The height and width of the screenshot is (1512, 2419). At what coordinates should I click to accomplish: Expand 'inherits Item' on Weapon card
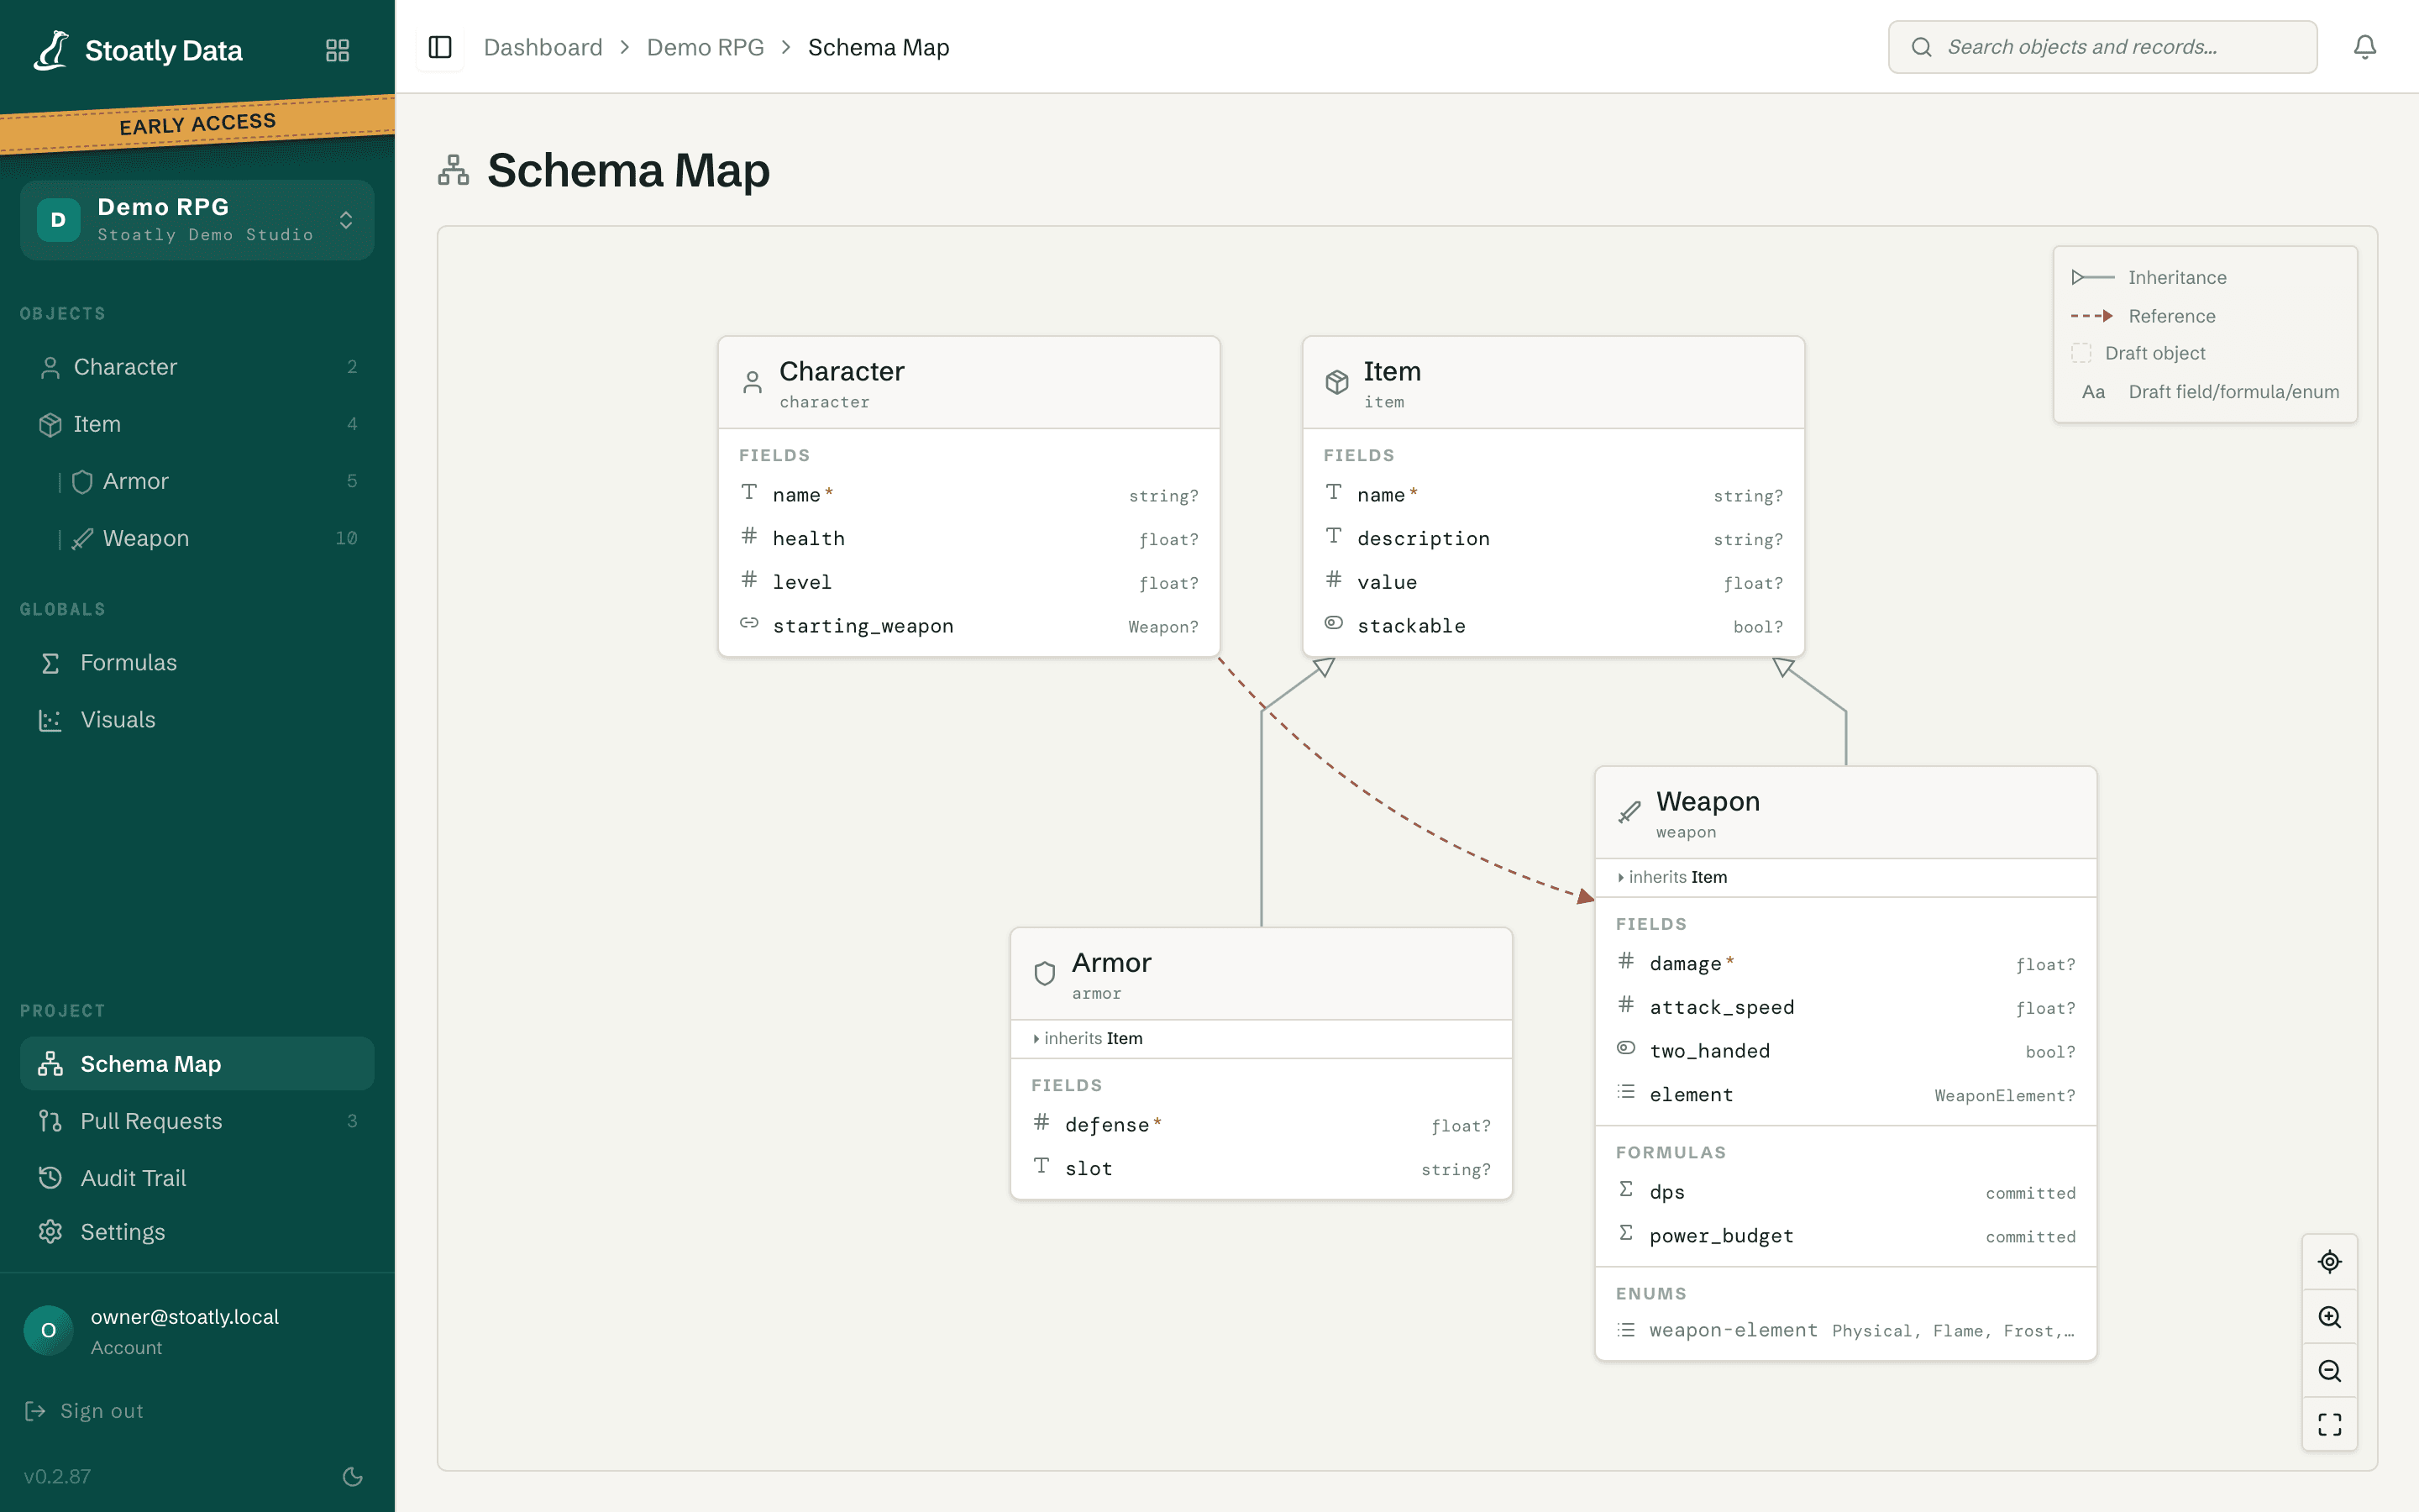point(1671,877)
